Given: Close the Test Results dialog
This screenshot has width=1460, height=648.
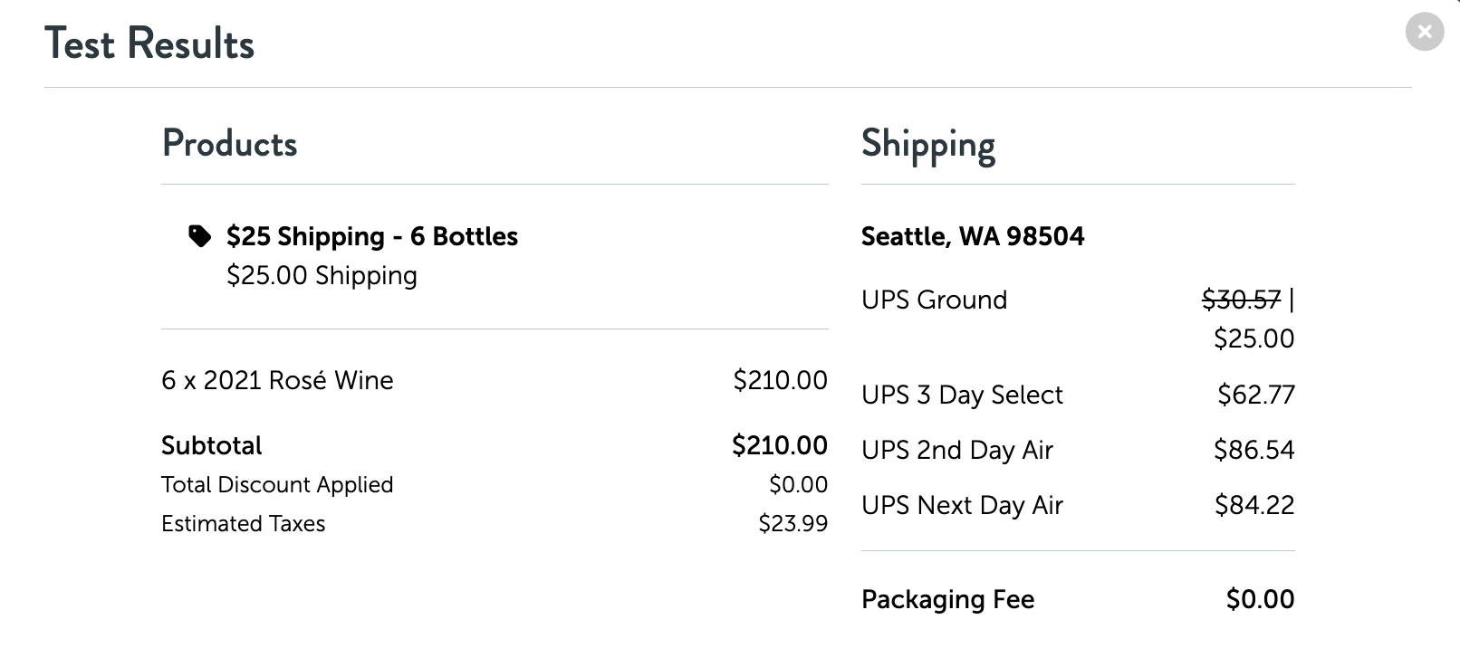Looking at the screenshot, I should click(1424, 32).
